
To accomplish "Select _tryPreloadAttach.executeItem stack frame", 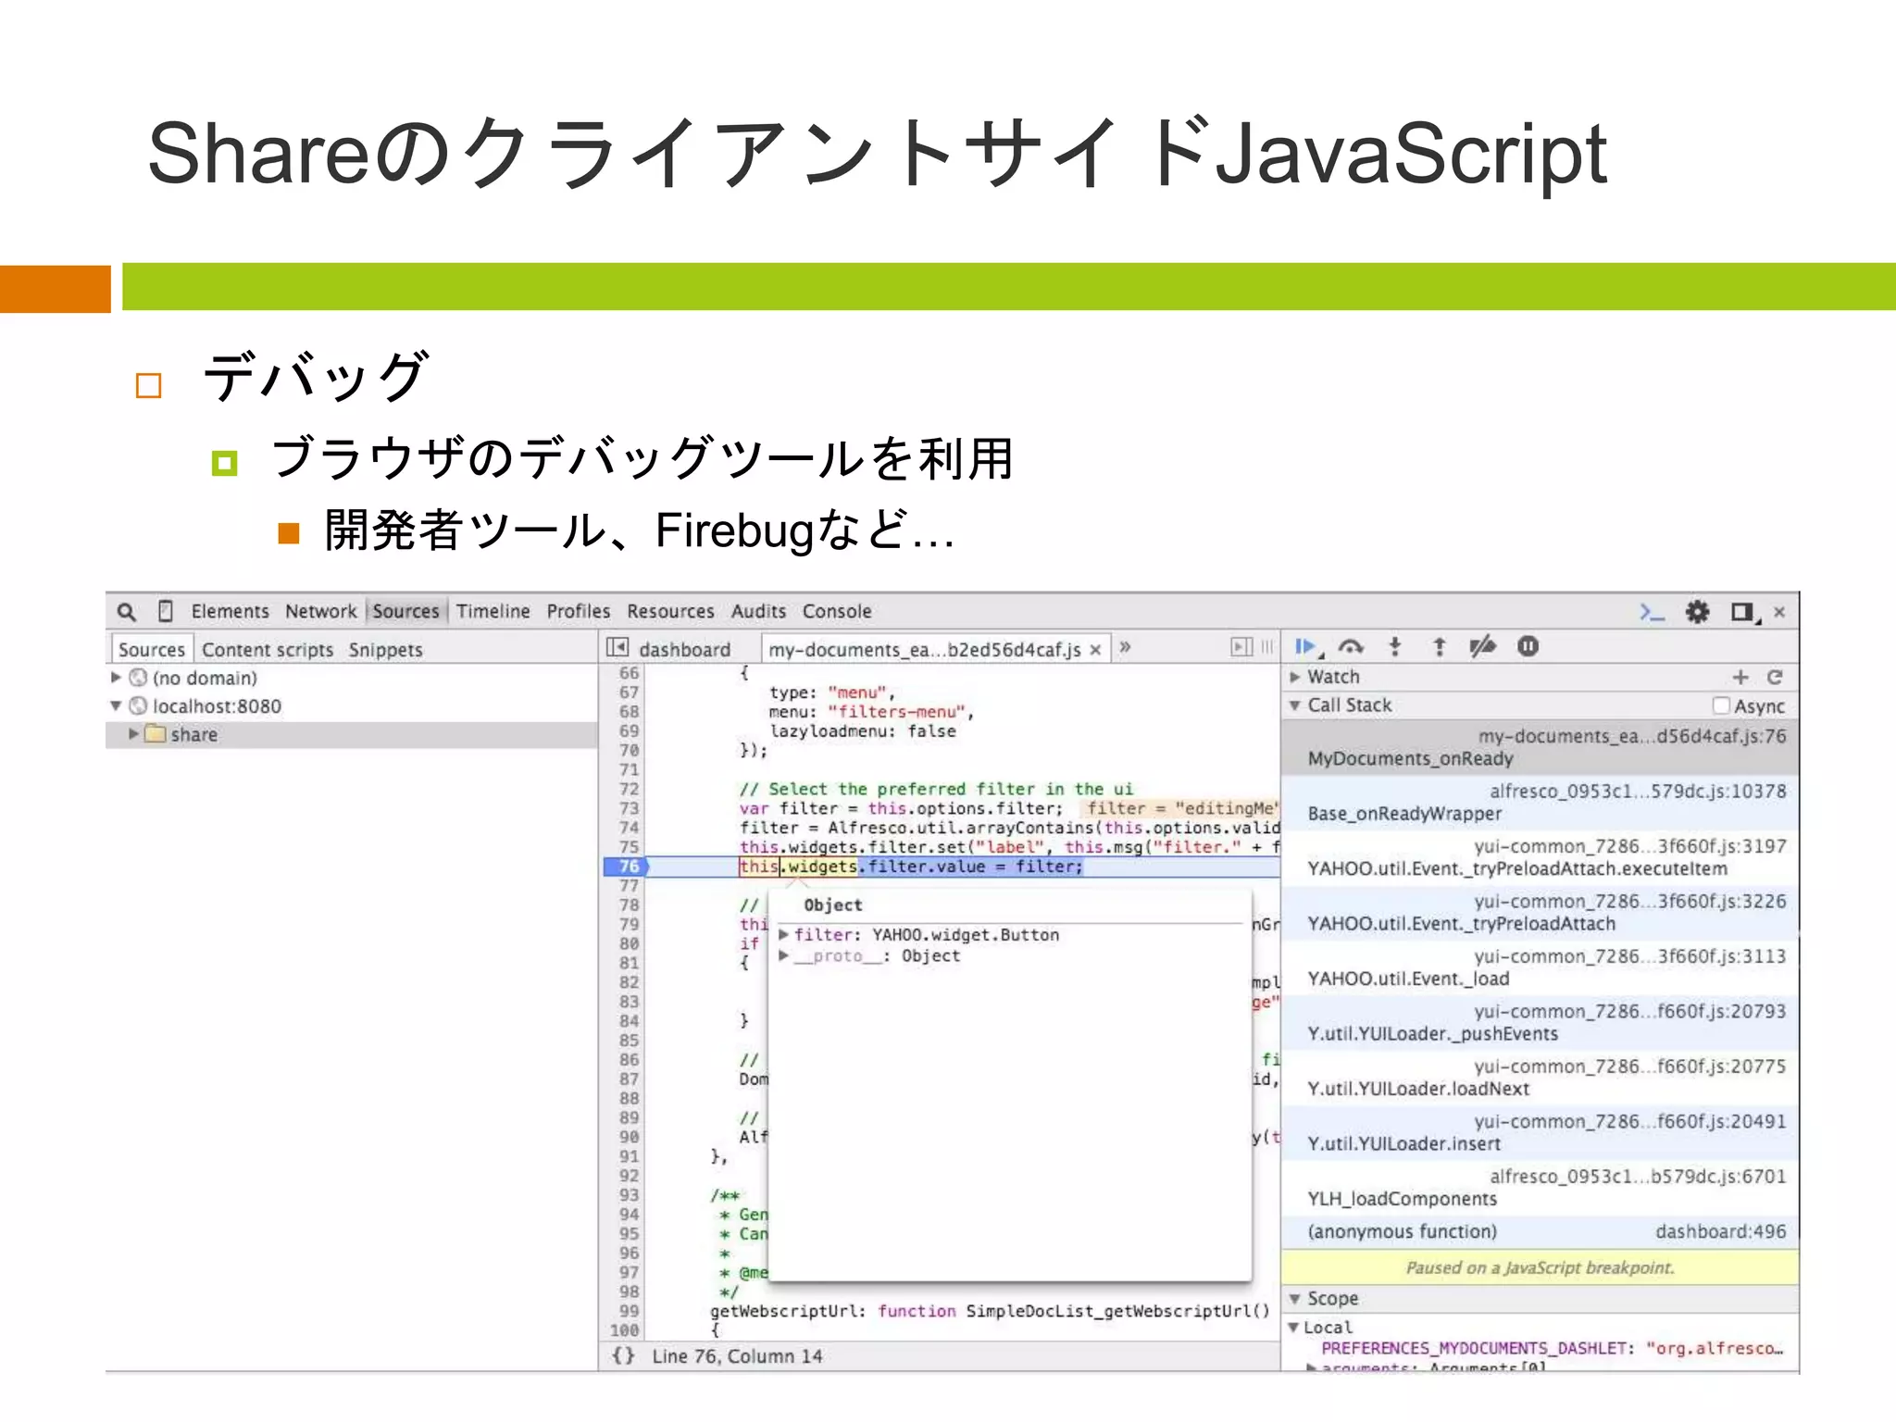I will click(1540, 857).
